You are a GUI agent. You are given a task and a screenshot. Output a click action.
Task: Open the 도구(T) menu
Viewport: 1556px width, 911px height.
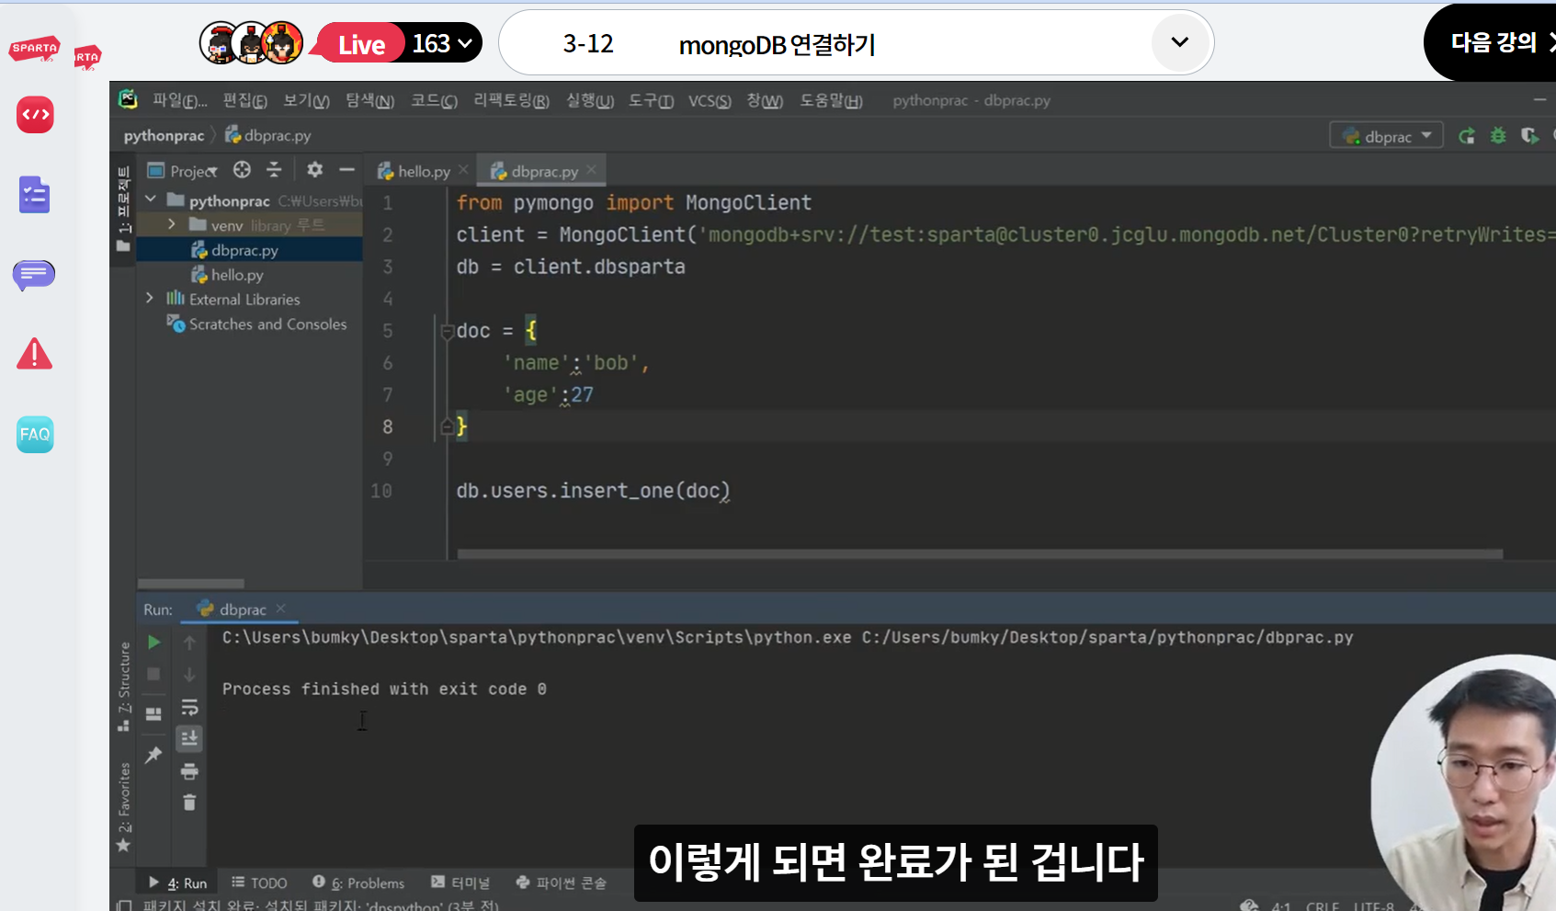651,100
